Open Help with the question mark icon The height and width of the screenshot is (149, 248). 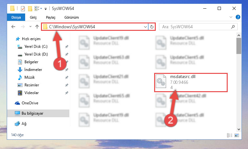pos(238,17)
